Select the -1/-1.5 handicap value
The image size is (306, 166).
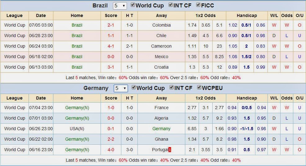(x=247, y=129)
